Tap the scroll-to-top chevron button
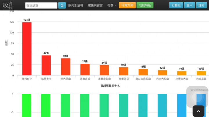 tap(198, 111)
